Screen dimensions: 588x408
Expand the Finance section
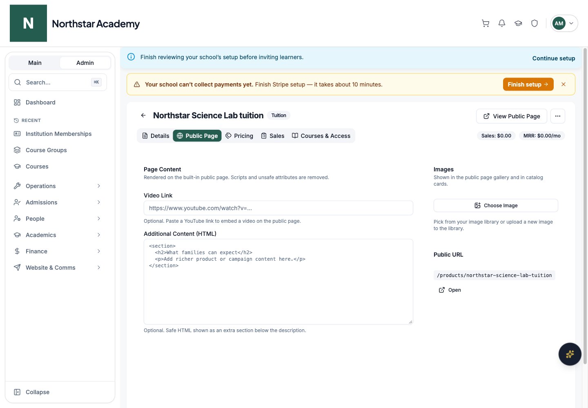pyautogui.click(x=58, y=251)
